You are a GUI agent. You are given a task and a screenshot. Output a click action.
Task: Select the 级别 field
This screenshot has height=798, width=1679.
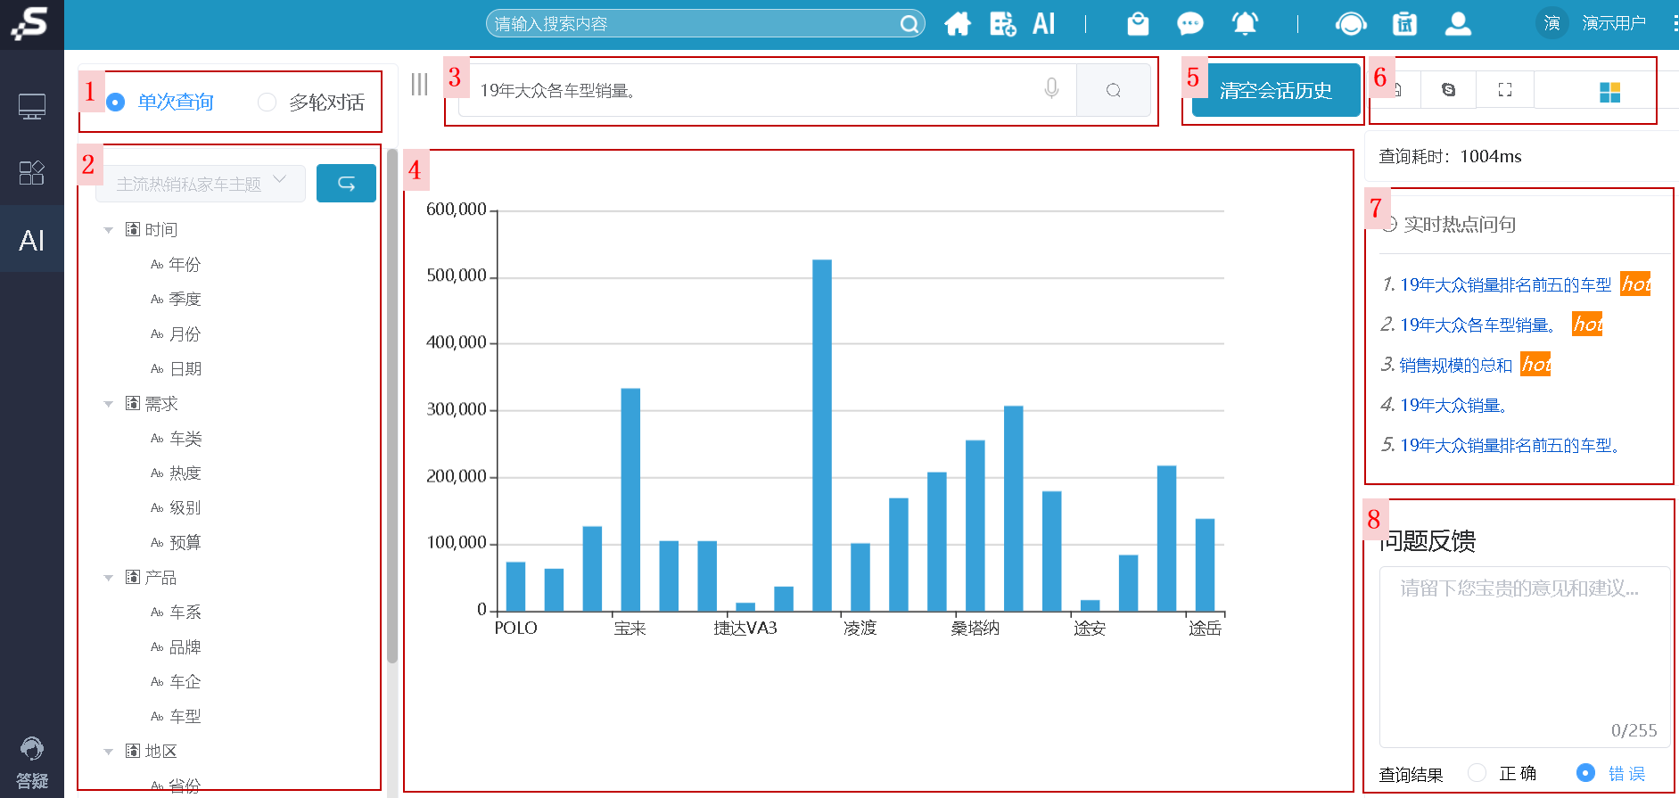coord(185,508)
